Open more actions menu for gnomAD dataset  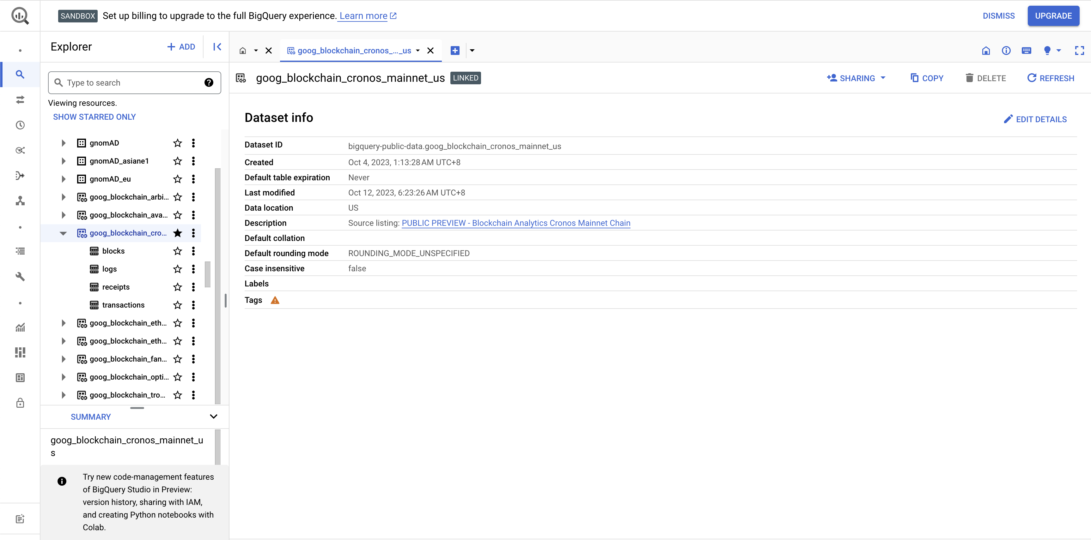click(x=193, y=143)
